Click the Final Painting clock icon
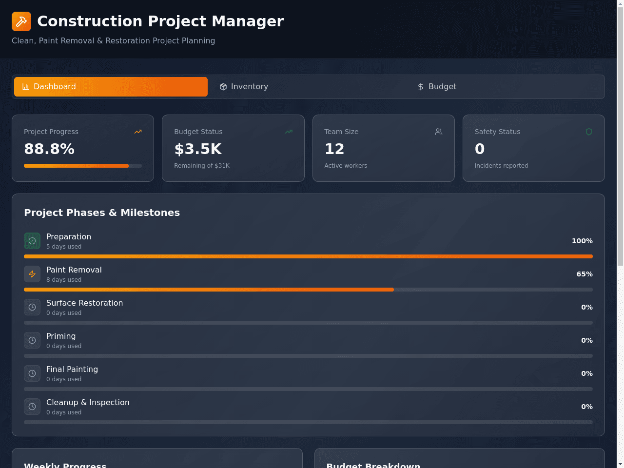Screen dimensions: 624x468 point(32,373)
